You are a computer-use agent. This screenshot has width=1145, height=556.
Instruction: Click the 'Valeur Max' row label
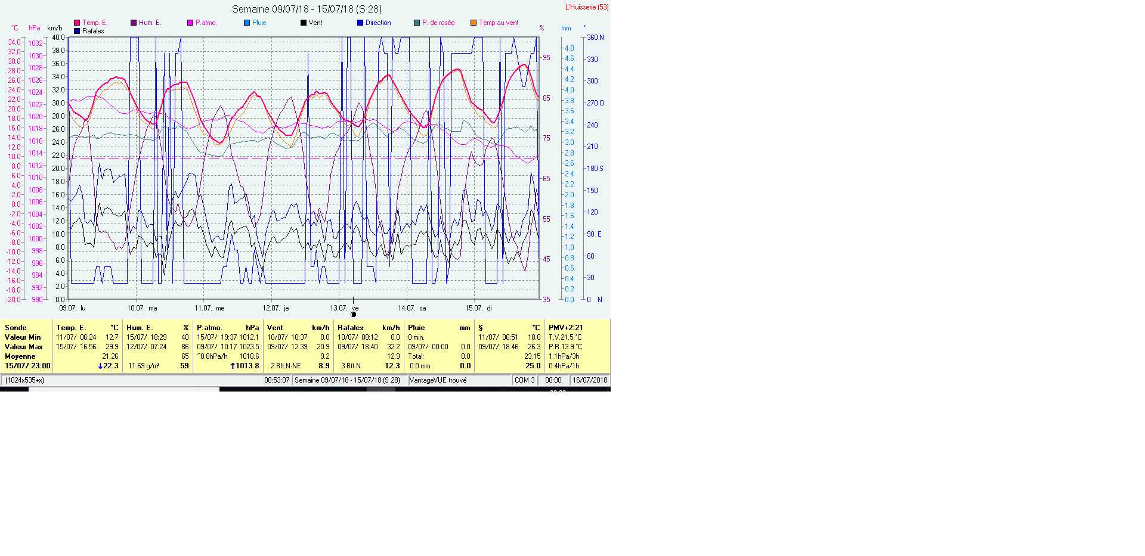click(24, 347)
